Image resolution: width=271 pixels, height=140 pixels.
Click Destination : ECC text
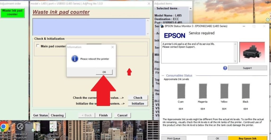(167, 19)
